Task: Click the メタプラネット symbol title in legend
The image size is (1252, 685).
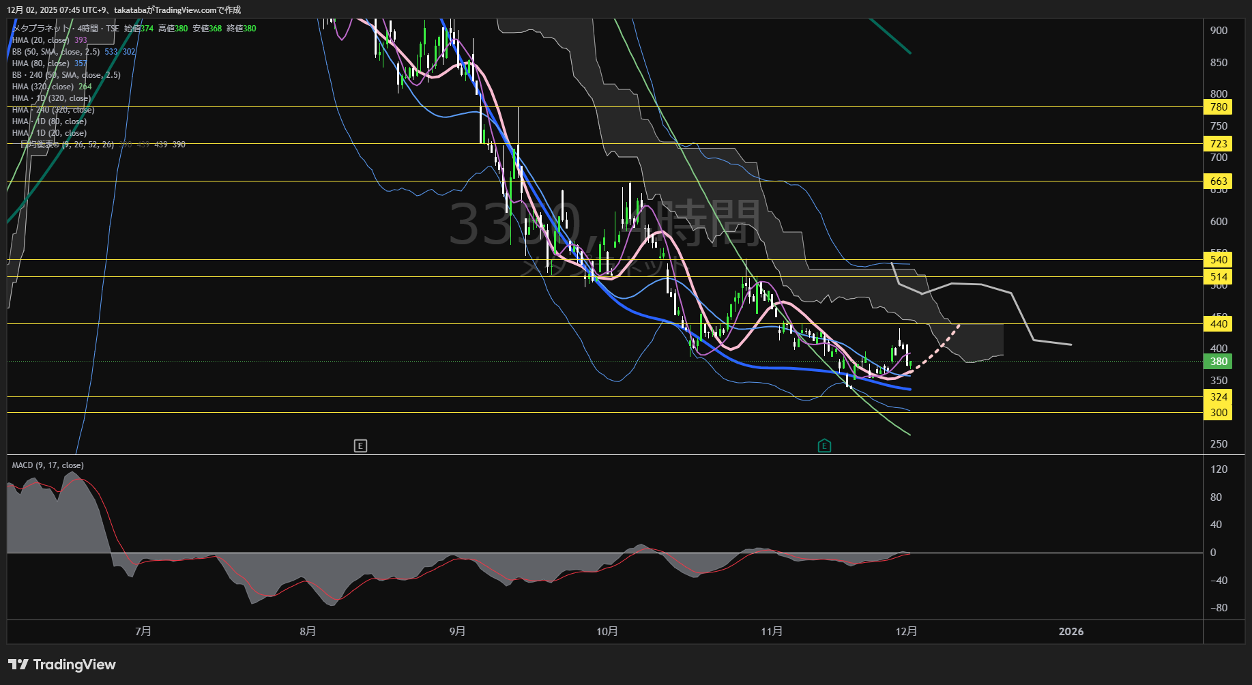Action: tap(41, 29)
